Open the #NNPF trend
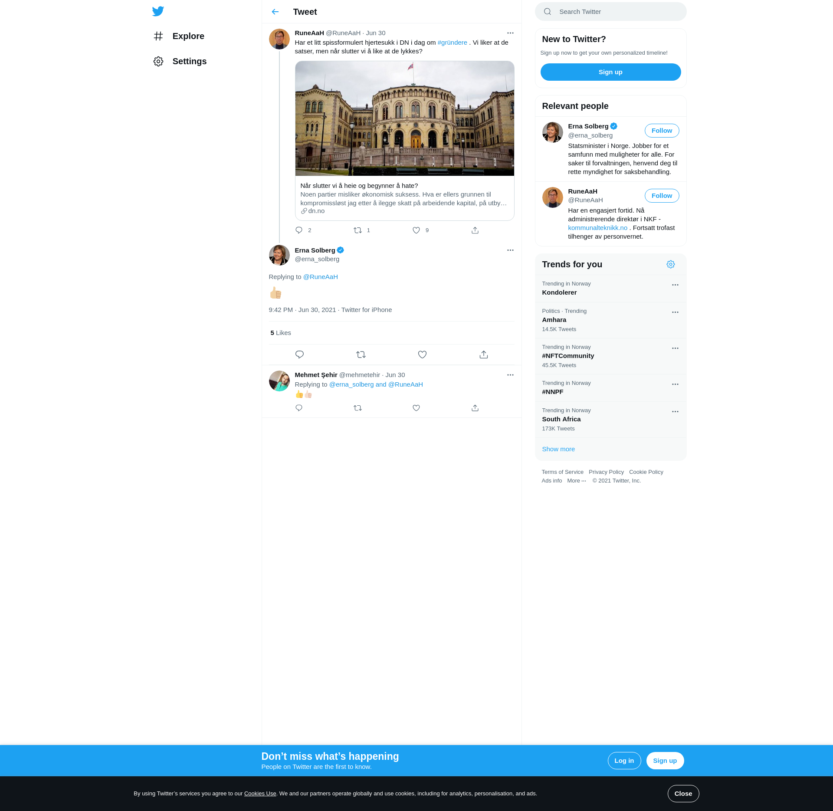This screenshot has height=811, width=833. [x=610, y=388]
